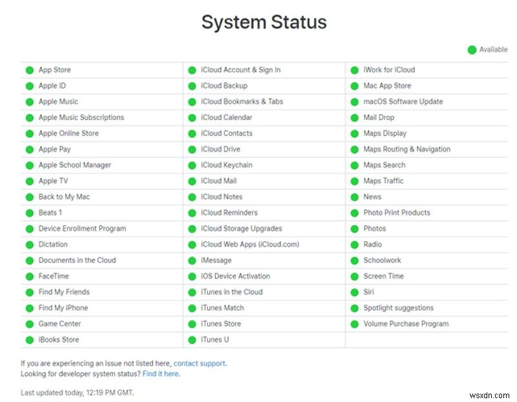Click the green dot beside Siri

point(353,292)
